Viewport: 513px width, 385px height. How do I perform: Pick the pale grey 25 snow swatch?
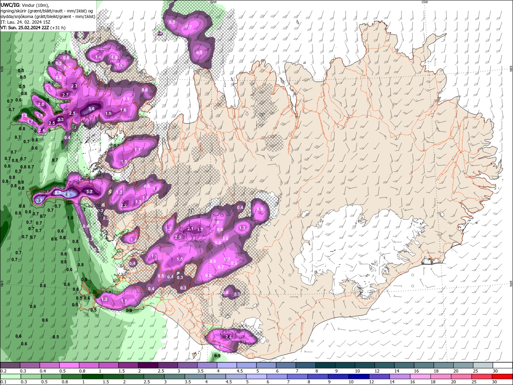(483, 365)
